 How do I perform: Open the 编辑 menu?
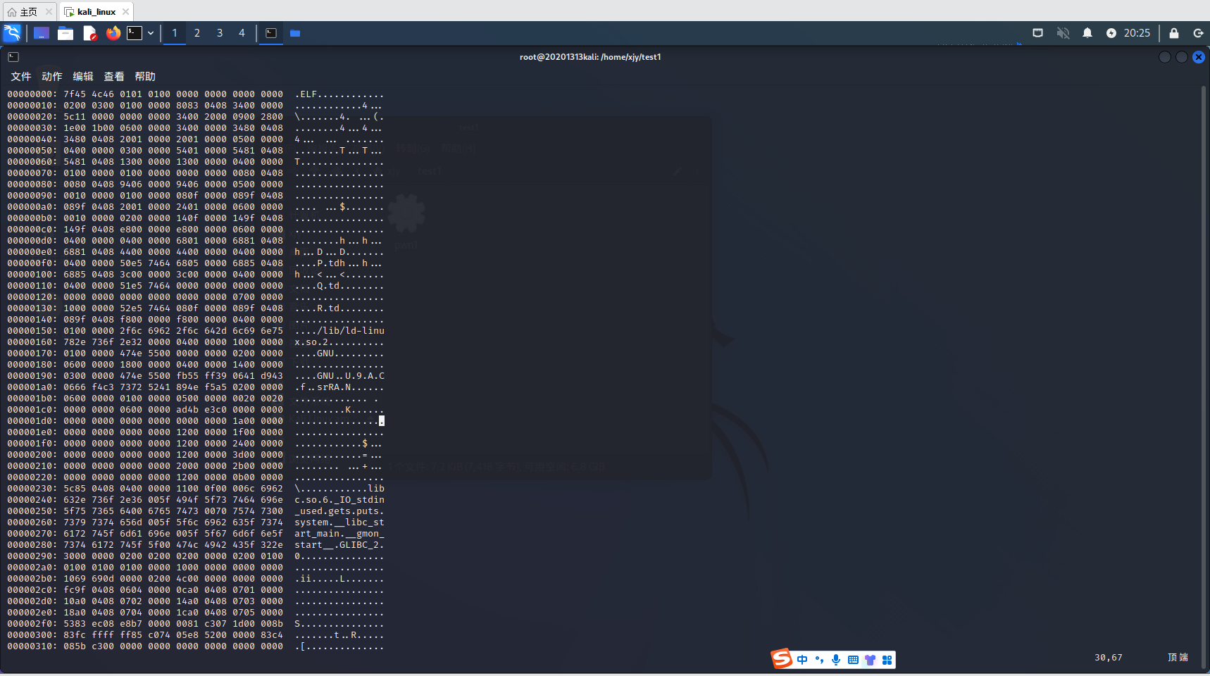[x=83, y=77]
